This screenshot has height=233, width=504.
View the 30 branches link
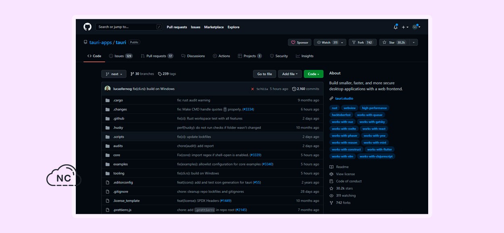click(142, 74)
